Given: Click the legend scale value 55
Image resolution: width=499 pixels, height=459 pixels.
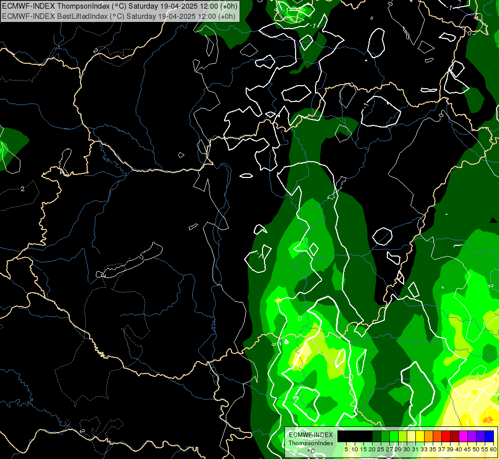Looking at the screenshot, I should point(485,449).
